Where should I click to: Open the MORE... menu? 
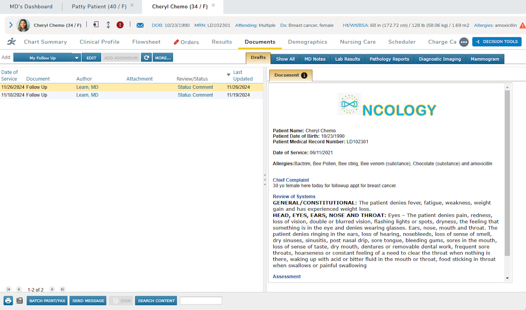coord(163,57)
